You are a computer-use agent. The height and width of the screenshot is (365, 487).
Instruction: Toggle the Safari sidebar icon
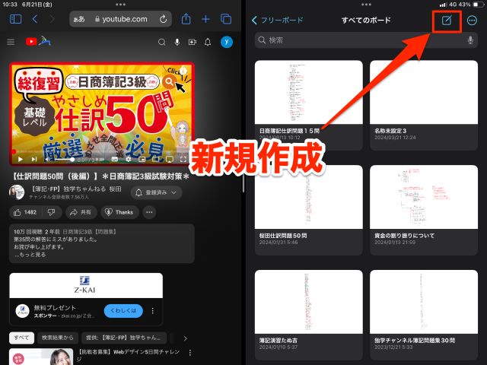point(15,19)
